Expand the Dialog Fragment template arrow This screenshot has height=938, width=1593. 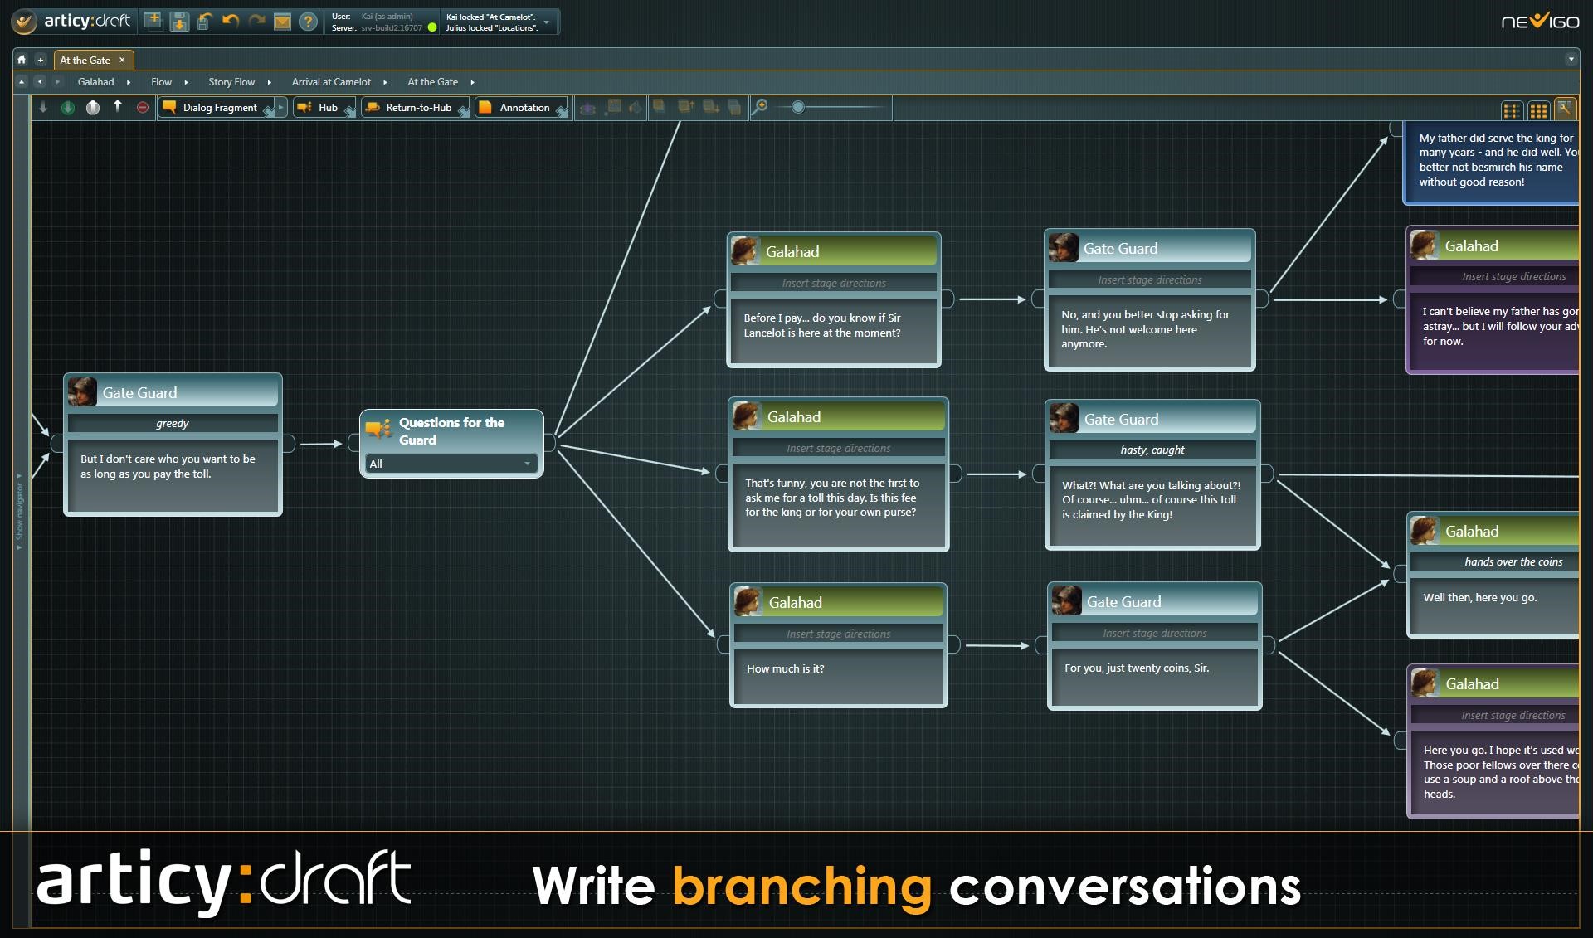[x=280, y=107]
